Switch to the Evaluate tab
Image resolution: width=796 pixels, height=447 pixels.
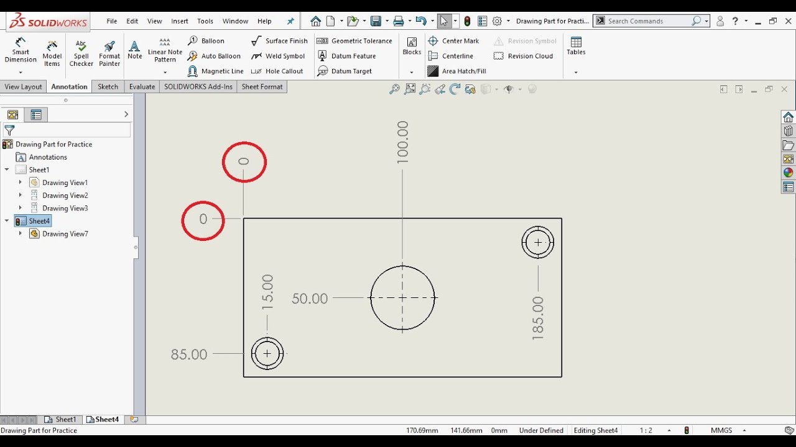point(142,87)
